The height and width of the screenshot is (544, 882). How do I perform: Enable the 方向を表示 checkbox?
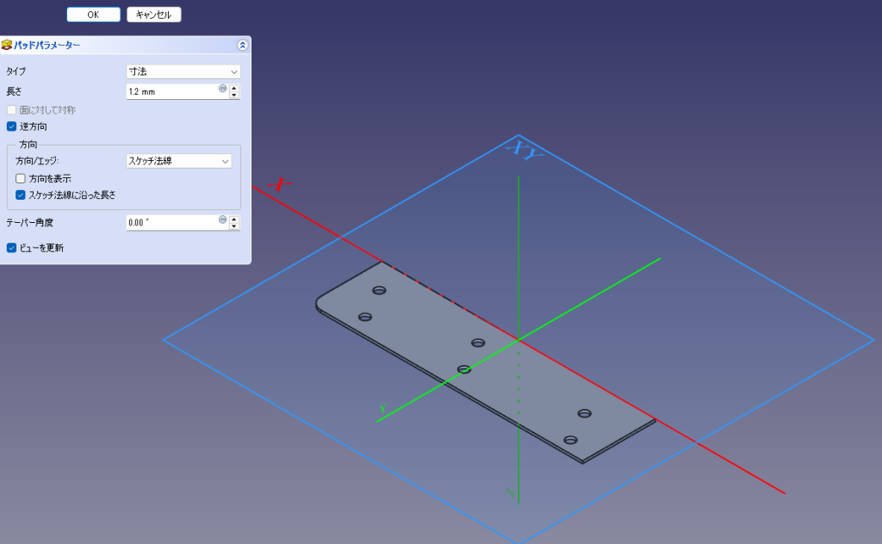click(21, 178)
